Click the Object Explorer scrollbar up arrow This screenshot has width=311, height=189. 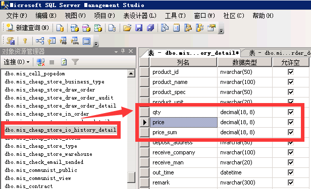(x=131, y=74)
